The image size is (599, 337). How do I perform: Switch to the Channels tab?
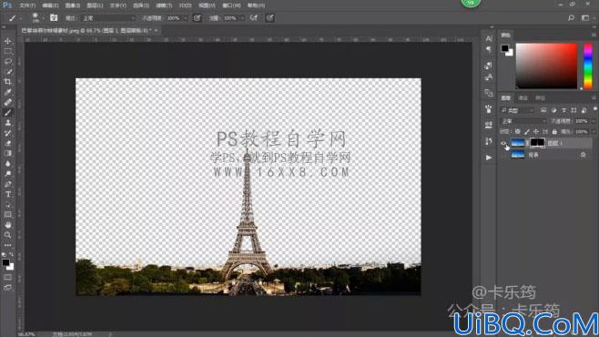[523, 98]
